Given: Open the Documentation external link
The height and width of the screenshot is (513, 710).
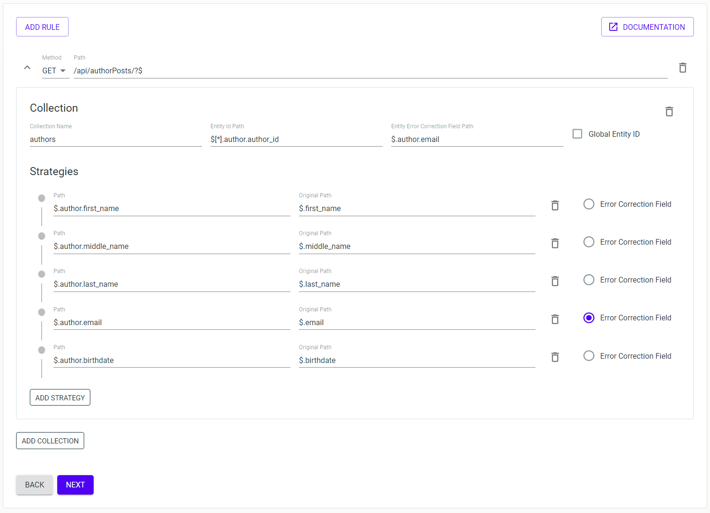Looking at the screenshot, I should click(647, 27).
